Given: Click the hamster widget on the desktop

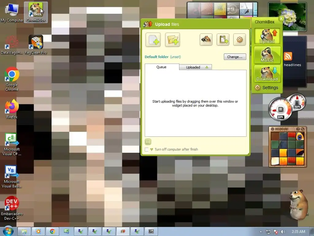Looking at the screenshot, I should click(299, 204).
